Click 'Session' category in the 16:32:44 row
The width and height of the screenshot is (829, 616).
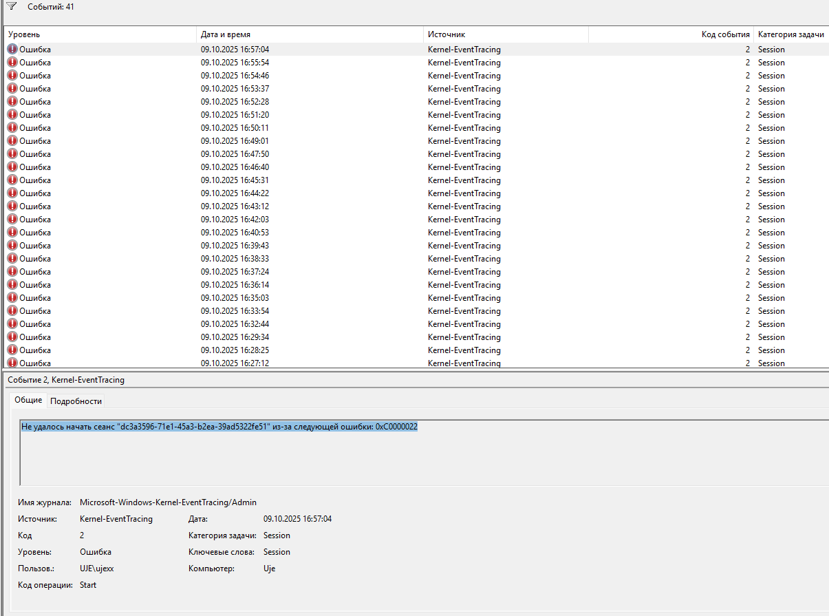[x=771, y=324]
